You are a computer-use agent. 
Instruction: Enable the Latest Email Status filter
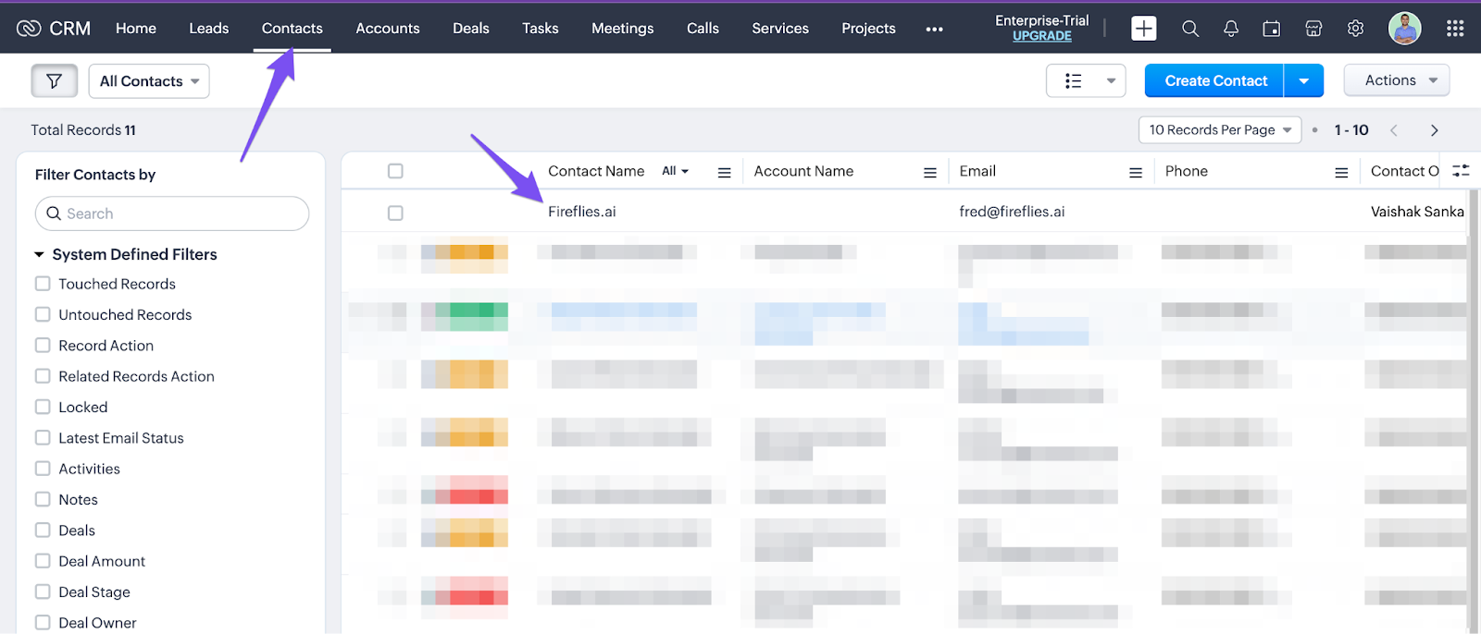[x=43, y=438]
